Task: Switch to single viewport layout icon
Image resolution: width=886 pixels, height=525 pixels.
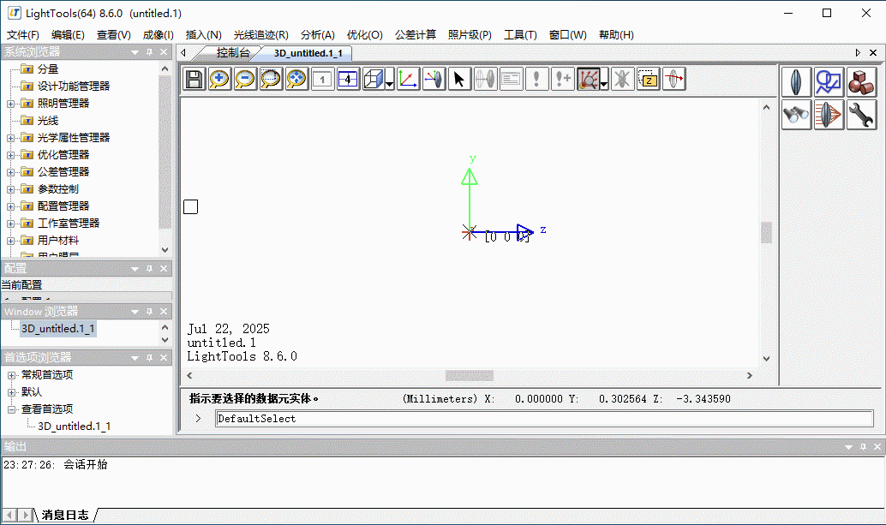Action: [323, 79]
